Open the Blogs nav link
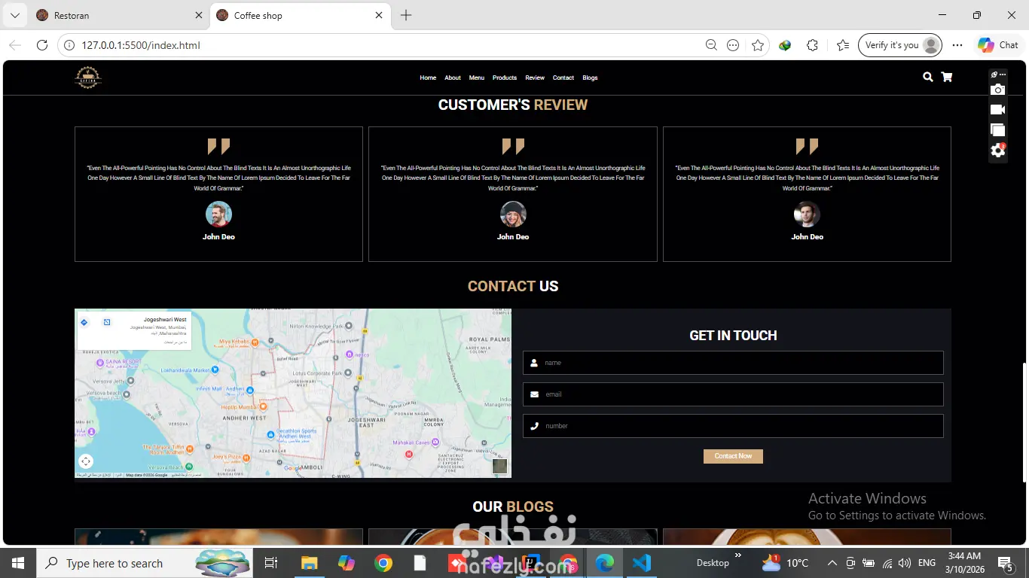Screen dimensions: 1029x578 click(x=590, y=78)
